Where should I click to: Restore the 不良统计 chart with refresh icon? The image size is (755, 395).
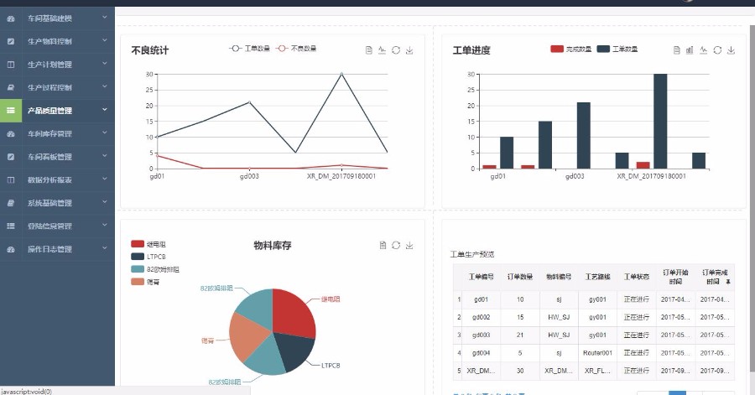click(x=396, y=50)
